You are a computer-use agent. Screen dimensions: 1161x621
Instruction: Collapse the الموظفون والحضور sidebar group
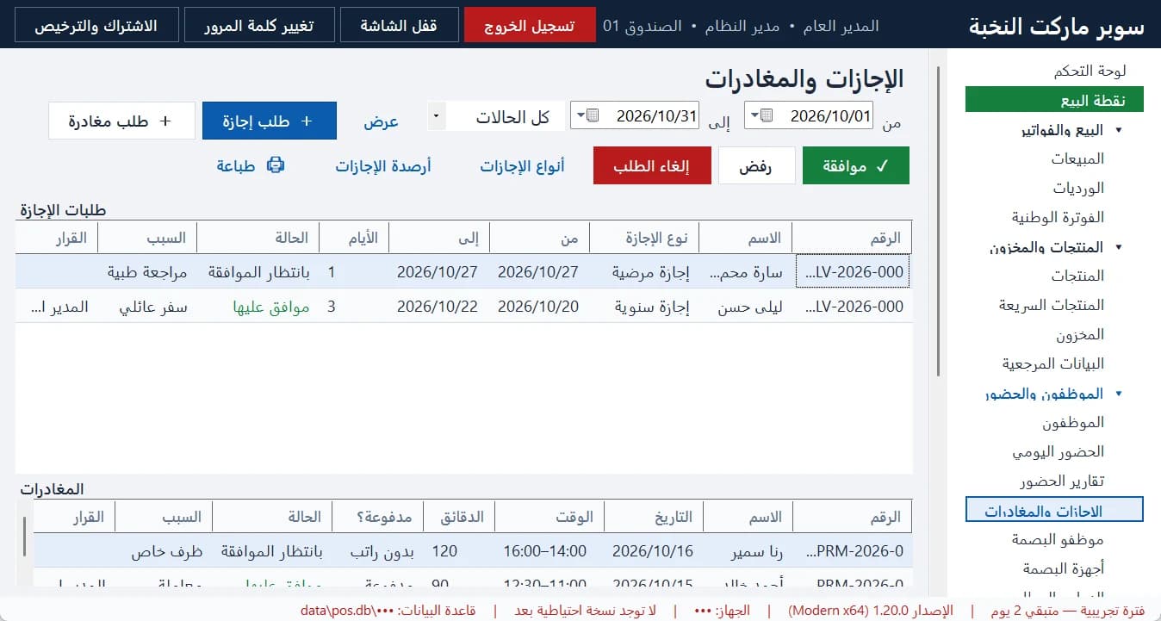tap(1119, 394)
